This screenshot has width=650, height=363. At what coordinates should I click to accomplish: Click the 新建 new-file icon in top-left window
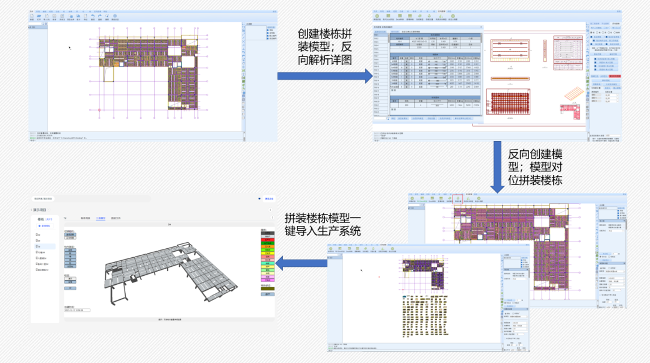[32, 17]
